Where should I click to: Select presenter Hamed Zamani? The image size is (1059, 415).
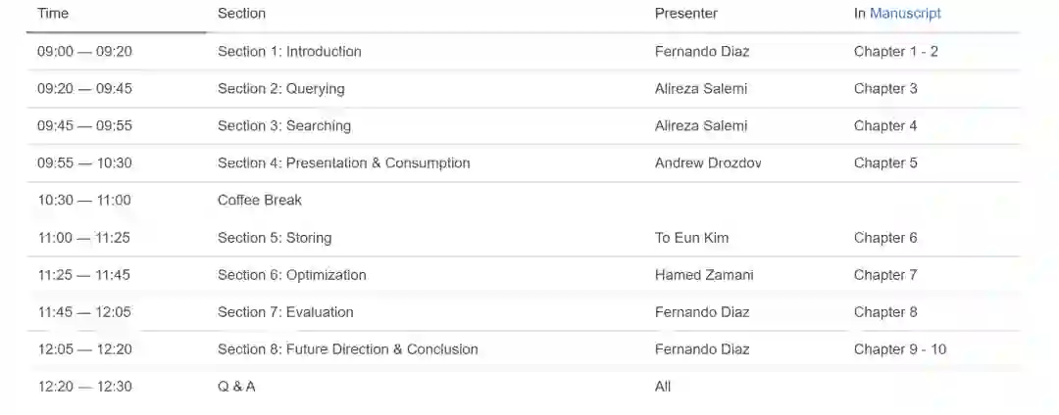point(704,275)
